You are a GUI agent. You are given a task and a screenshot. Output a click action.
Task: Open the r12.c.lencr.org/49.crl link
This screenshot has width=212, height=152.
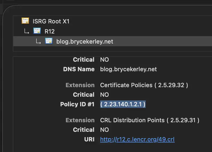(x=137, y=139)
